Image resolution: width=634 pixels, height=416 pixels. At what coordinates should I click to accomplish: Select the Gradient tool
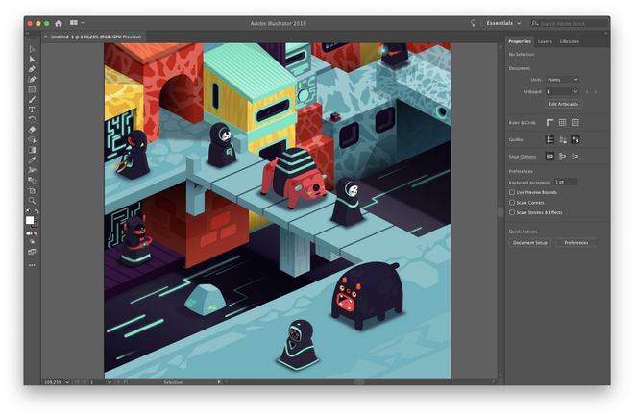tap(32, 150)
